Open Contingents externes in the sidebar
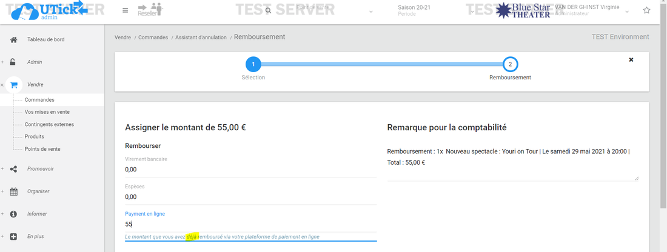Screen dimensions: 667x252 point(49,125)
